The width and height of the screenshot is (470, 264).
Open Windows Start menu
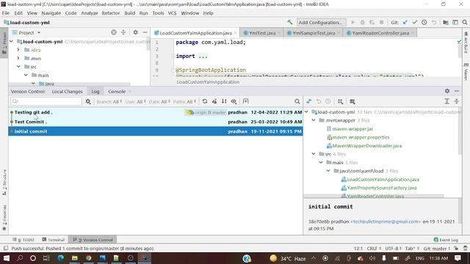[6, 258]
